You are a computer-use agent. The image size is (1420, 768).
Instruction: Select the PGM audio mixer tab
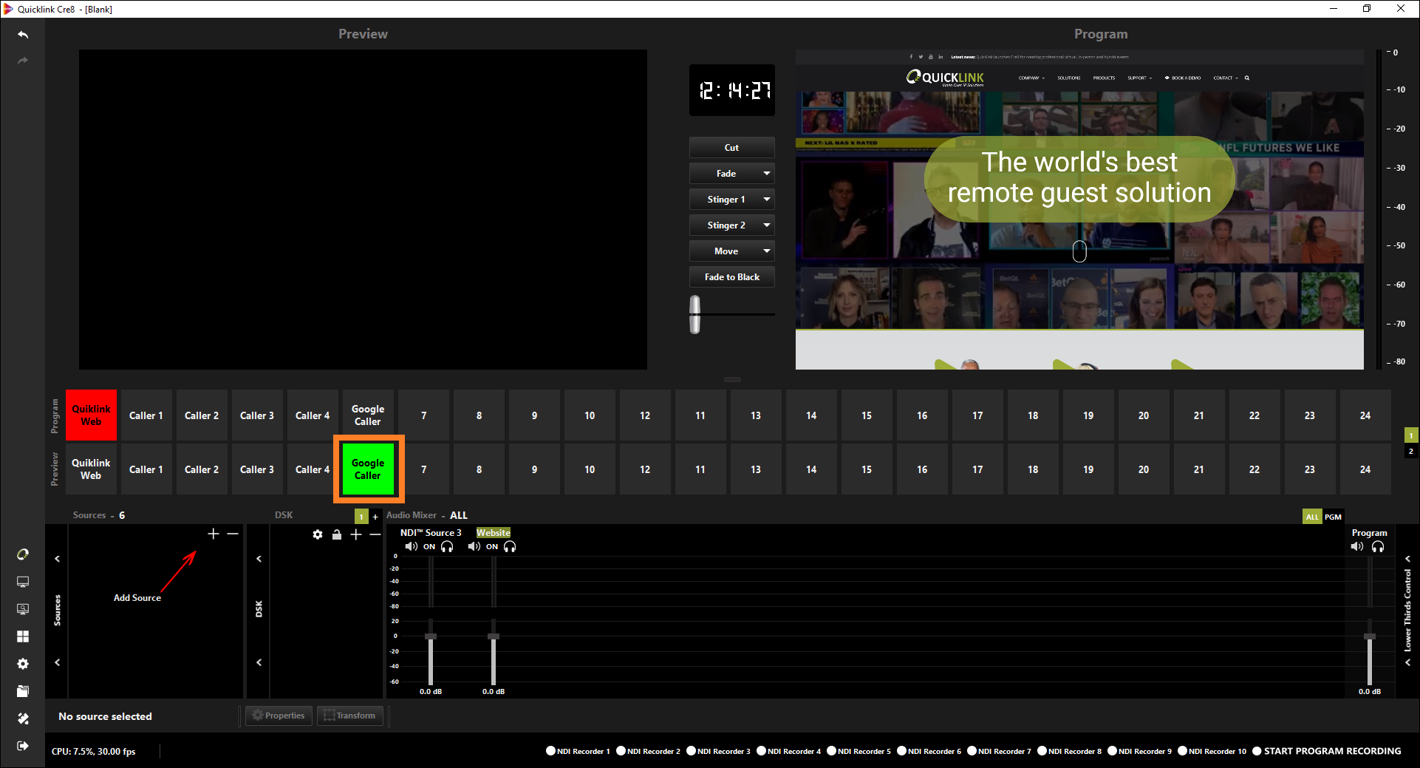1333,517
